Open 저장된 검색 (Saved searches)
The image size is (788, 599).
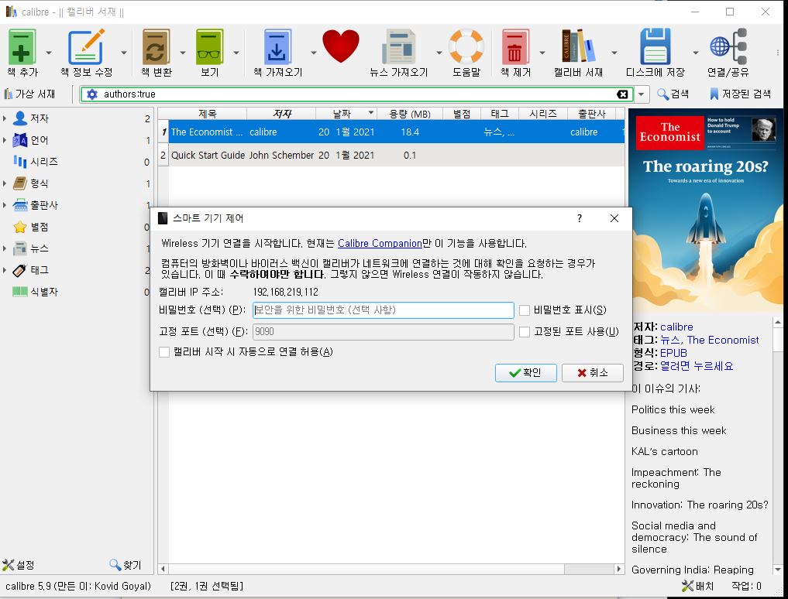[740, 94]
